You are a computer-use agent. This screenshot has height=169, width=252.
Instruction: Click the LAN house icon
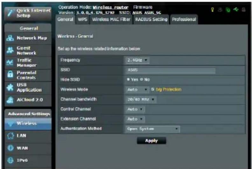click(x=10, y=136)
